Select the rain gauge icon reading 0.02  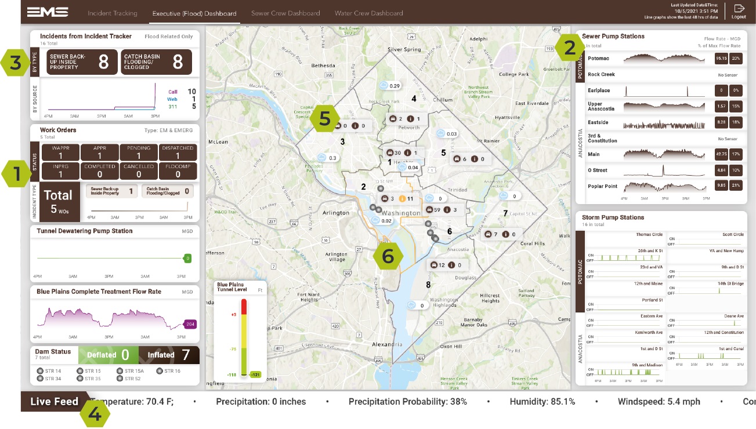pos(375,220)
